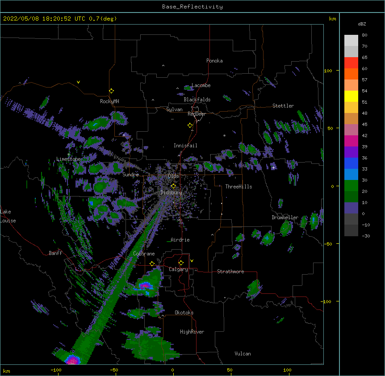Click the HighRiver label
The height and width of the screenshot is (376, 385).
(192, 332)
